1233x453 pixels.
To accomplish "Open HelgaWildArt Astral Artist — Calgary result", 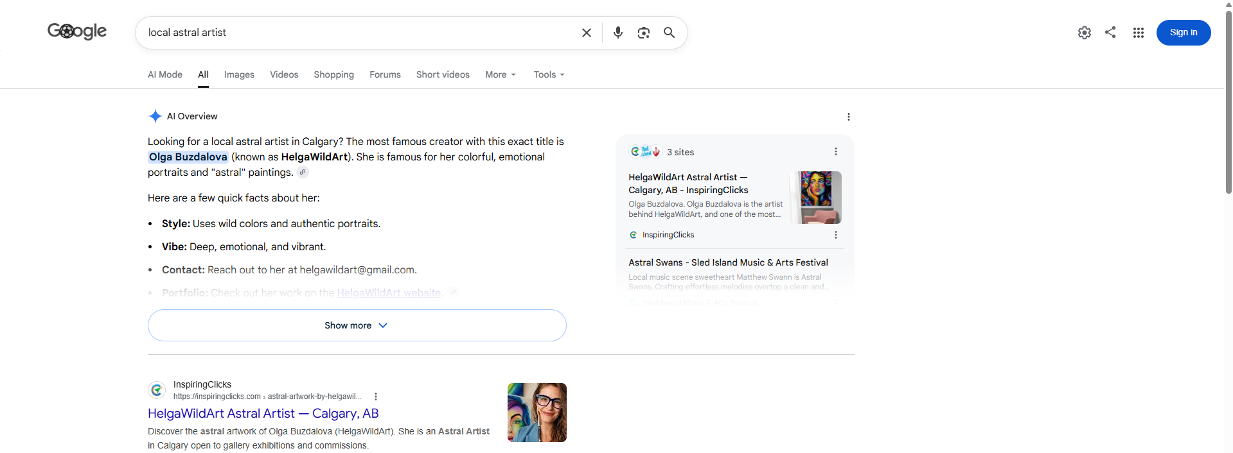I will [263, 414].
